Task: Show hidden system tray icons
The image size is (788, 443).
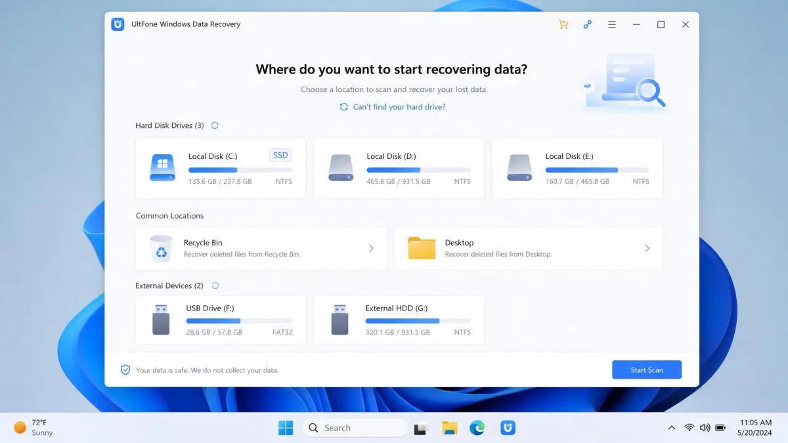Action: point(671,428)
